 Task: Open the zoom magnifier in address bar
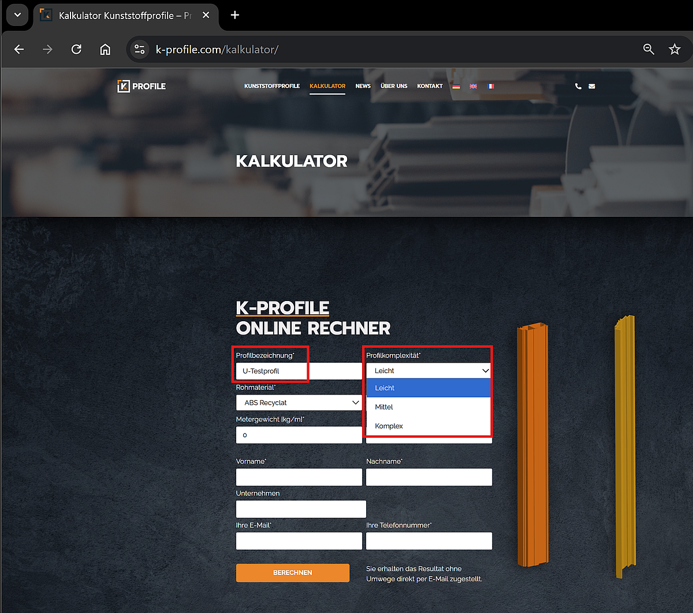[649, 50]
